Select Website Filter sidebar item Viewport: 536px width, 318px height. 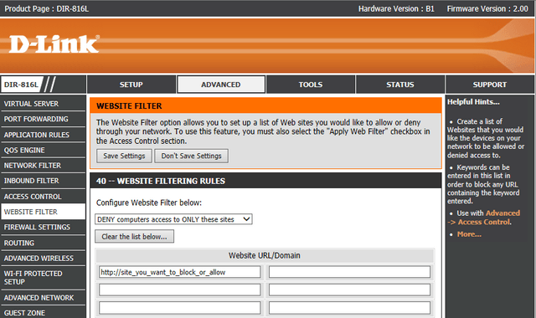(x=43, y=212)
